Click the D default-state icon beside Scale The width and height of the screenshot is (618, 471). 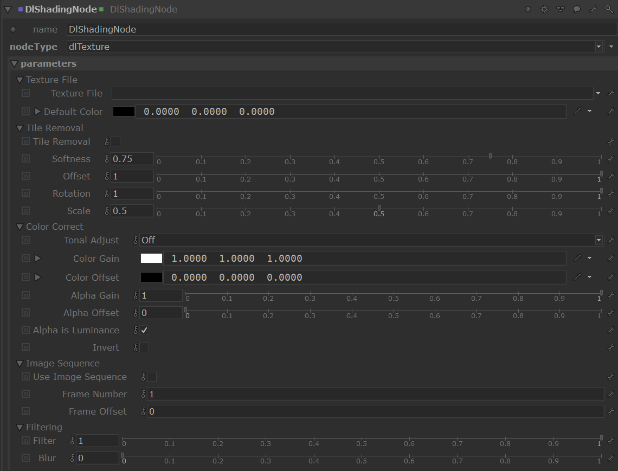tap(25, 211)
